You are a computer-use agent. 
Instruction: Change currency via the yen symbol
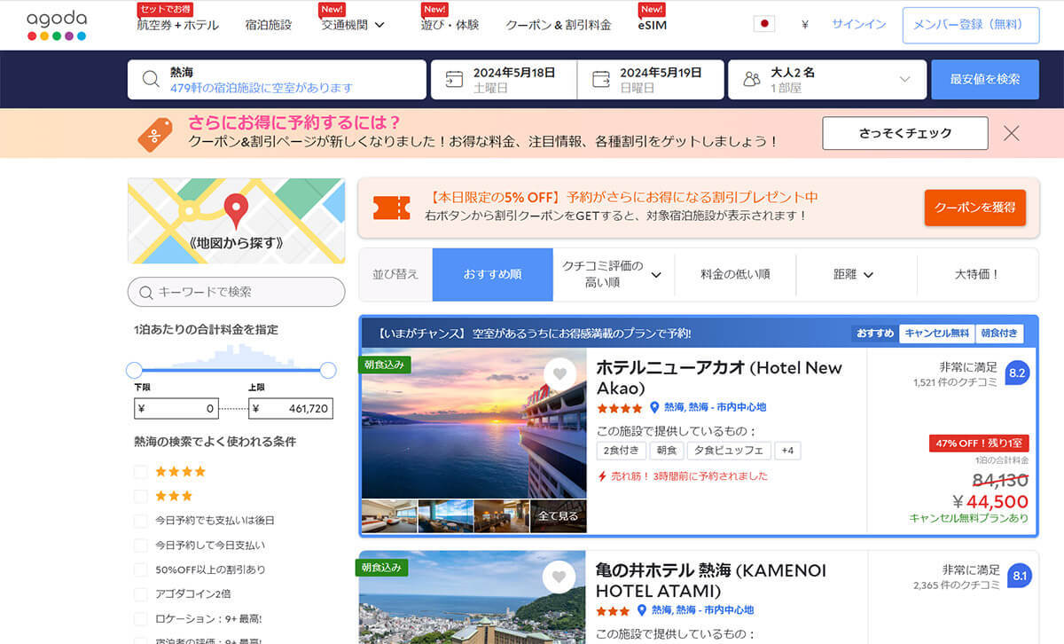(804, 25)
